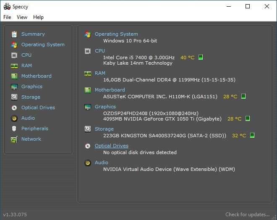Open the File menu
The image size is (277, 220).
[x=7, y=17]
